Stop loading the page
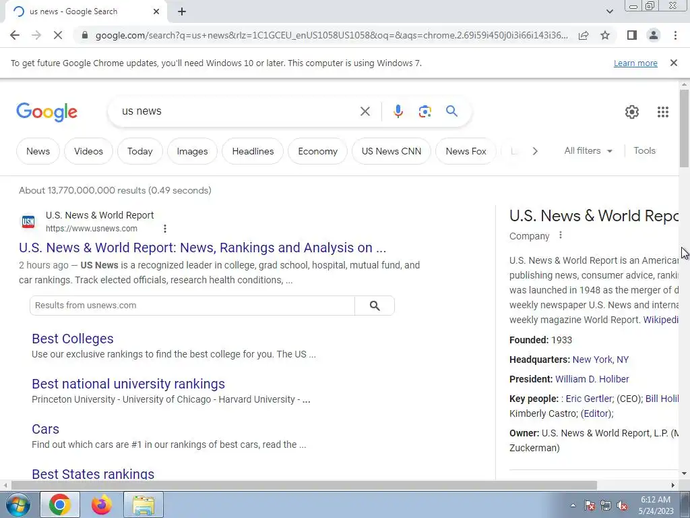 [x=58, y=35]
